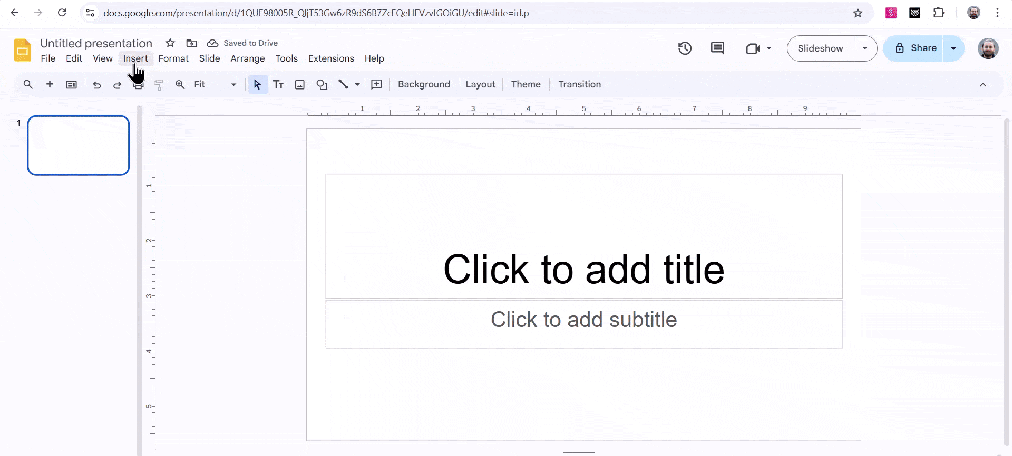
Task: Open the Google Slides home logo
Action: [22, 50]
